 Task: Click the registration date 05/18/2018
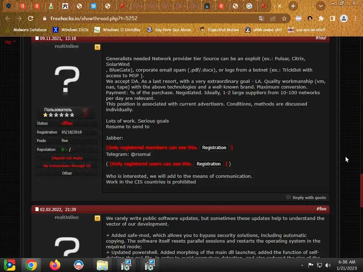coord(72,132)
